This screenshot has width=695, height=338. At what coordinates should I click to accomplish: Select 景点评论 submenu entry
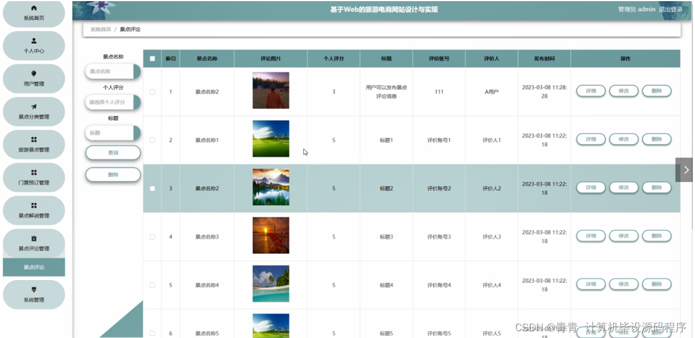pyautogui.click(x=33, y=266)
